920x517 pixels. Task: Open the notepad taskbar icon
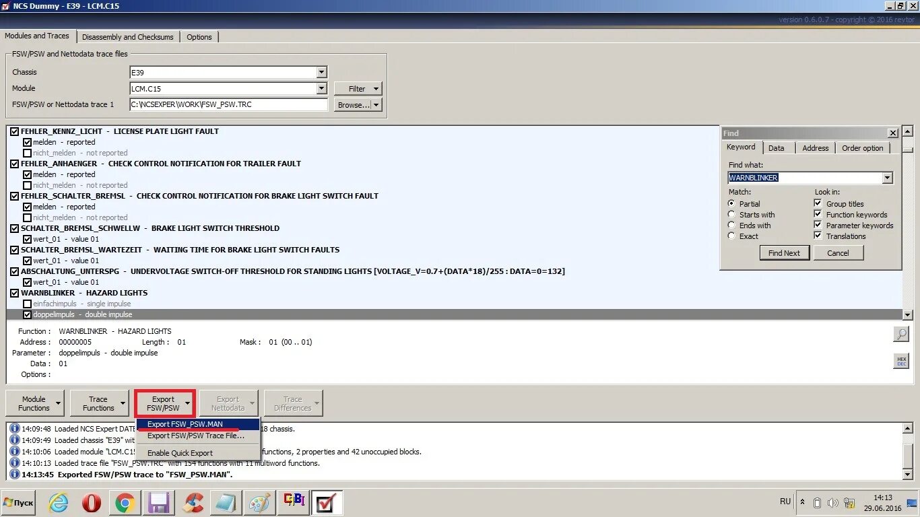(x=225, y=503)
